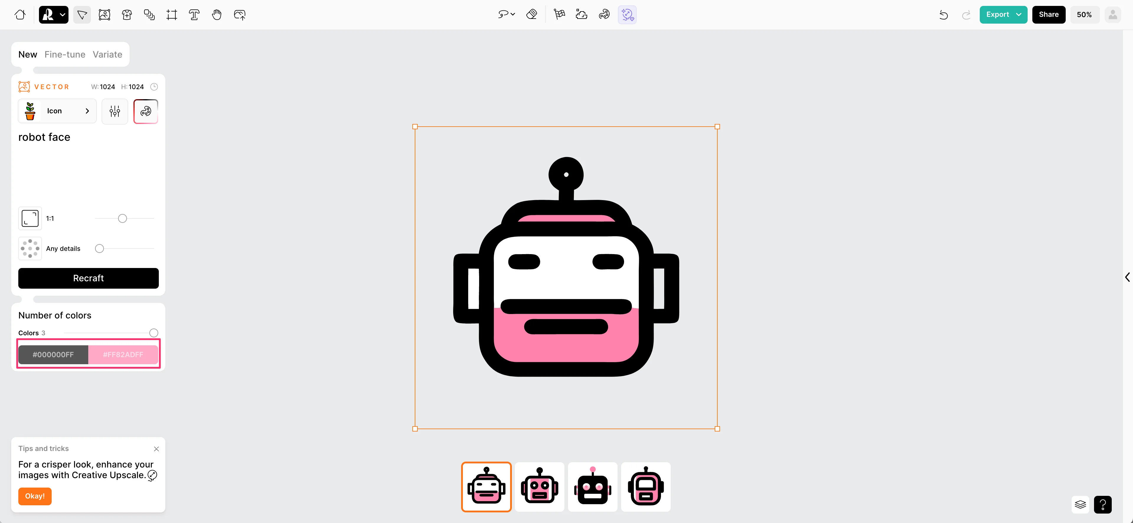This screenshot has height=523, width=1133.
Task: Open the Icon style selector
Action: tap(57, 111)
